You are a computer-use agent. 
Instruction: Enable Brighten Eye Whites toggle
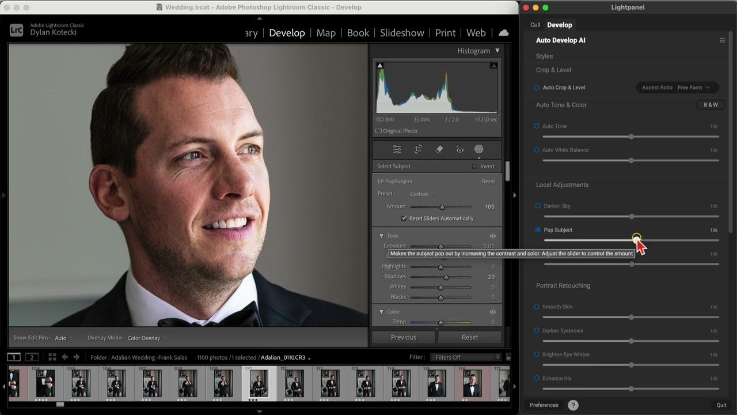click(537, 354)
